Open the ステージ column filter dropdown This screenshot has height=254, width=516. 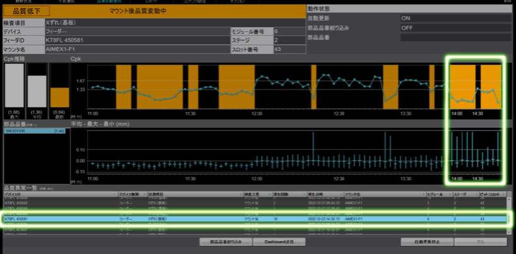[476, 195]
